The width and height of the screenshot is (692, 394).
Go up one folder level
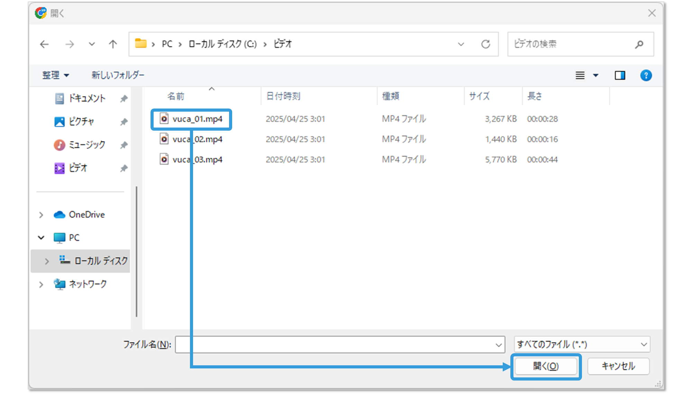(113, 44)
